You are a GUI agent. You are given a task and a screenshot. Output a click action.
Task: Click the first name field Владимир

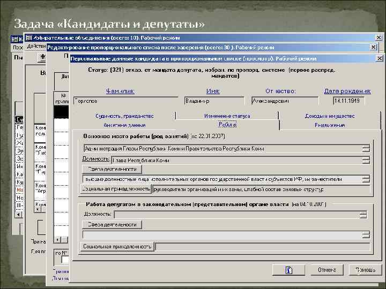tap(214, 101)
